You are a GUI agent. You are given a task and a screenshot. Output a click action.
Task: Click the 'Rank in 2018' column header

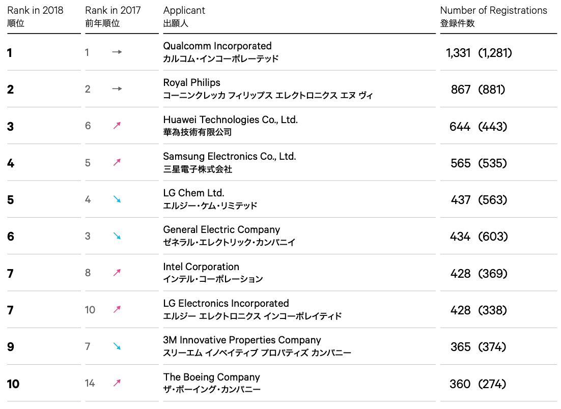[x=35, y=10]
